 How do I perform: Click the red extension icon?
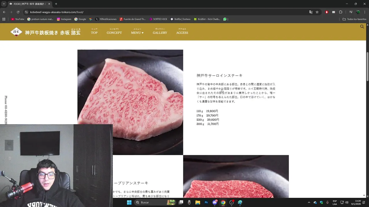[x=327, y=12]
